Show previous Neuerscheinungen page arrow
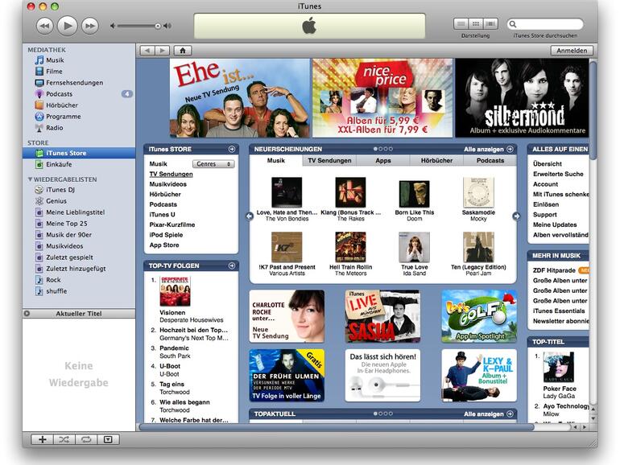 click(250, 216)
